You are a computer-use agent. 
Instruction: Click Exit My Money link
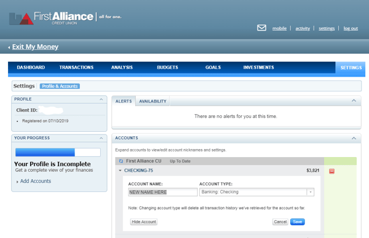35,47
